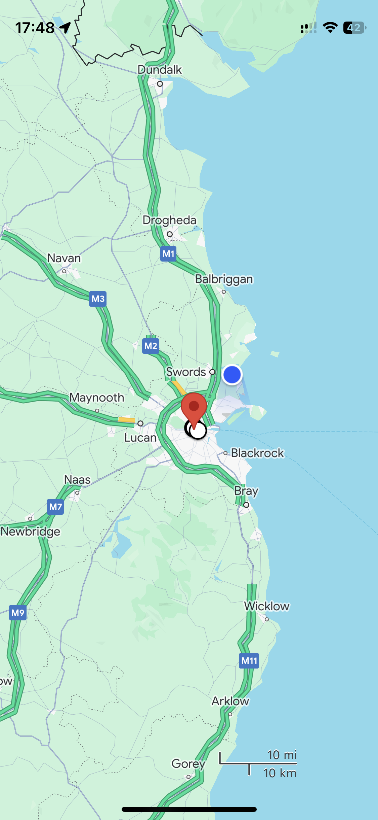The width and height of the screenshot is (378, 820).
Task: Tap the location arrow in status bar
Action: (x=65, y=28)
